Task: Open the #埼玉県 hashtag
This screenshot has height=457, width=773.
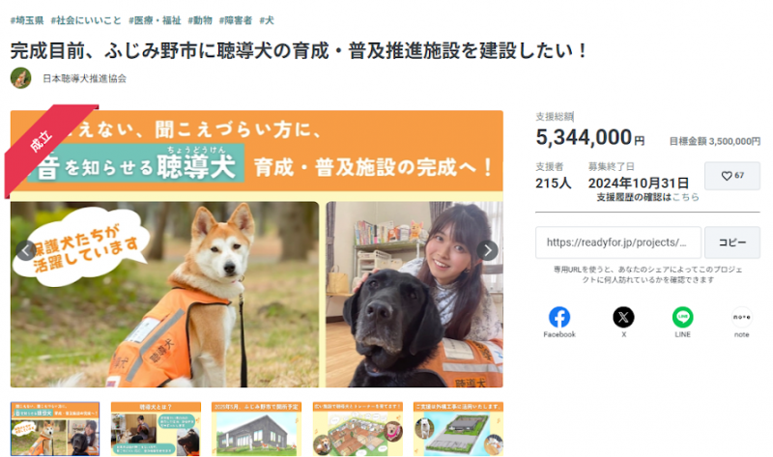Action: point(27,20)
